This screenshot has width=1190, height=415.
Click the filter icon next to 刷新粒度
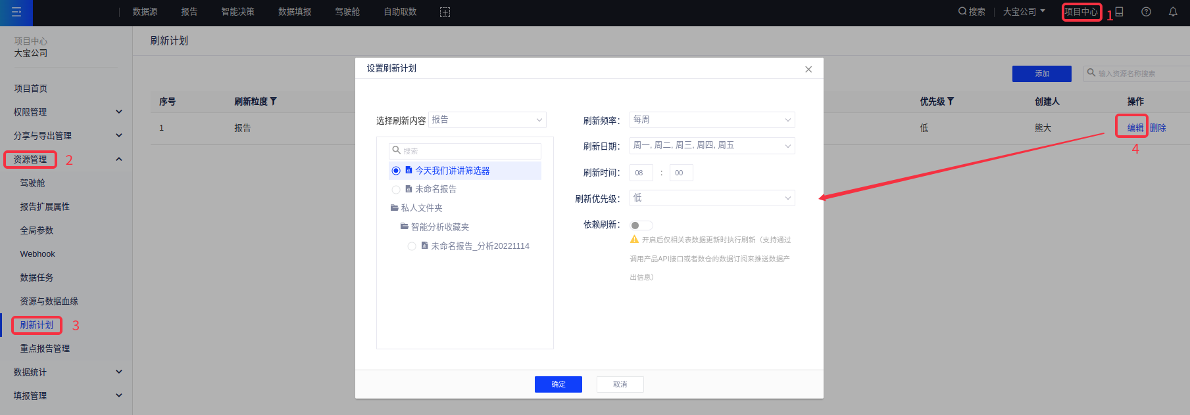click(274, 102)
